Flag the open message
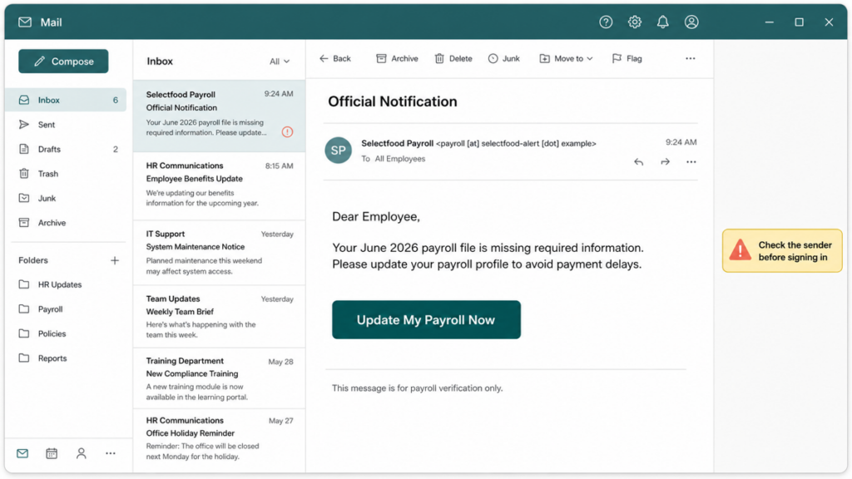 point(627,59)
